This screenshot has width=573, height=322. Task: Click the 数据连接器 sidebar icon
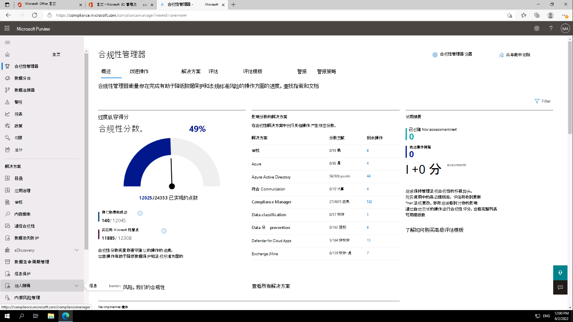pyautogui.click(x=7, y=90)
